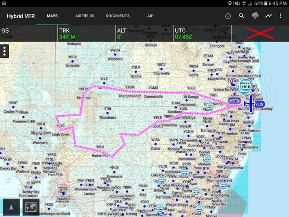
Task: Tap the search magnifier icon
Action: point(241,16)
